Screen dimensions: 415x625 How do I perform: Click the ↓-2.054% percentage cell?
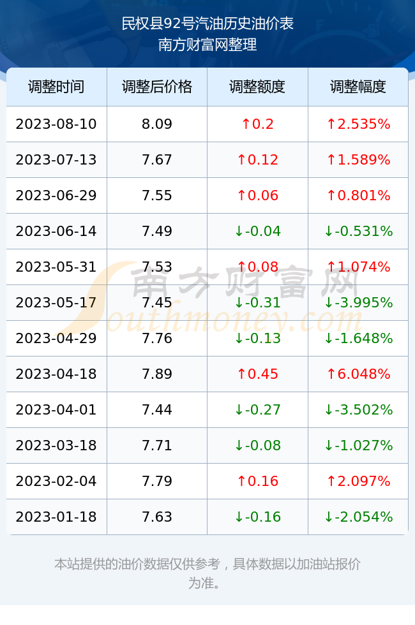[358, 517]
